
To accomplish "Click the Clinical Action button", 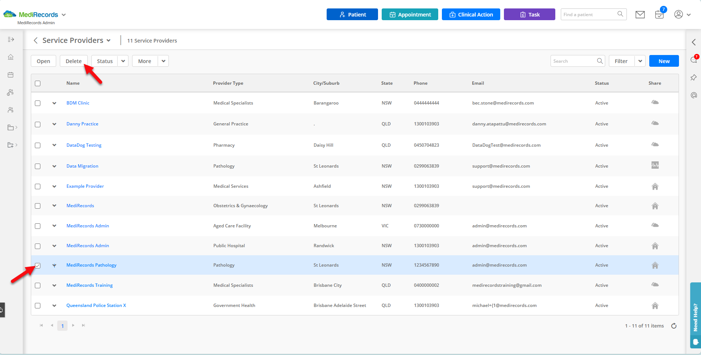I will 471,14.
